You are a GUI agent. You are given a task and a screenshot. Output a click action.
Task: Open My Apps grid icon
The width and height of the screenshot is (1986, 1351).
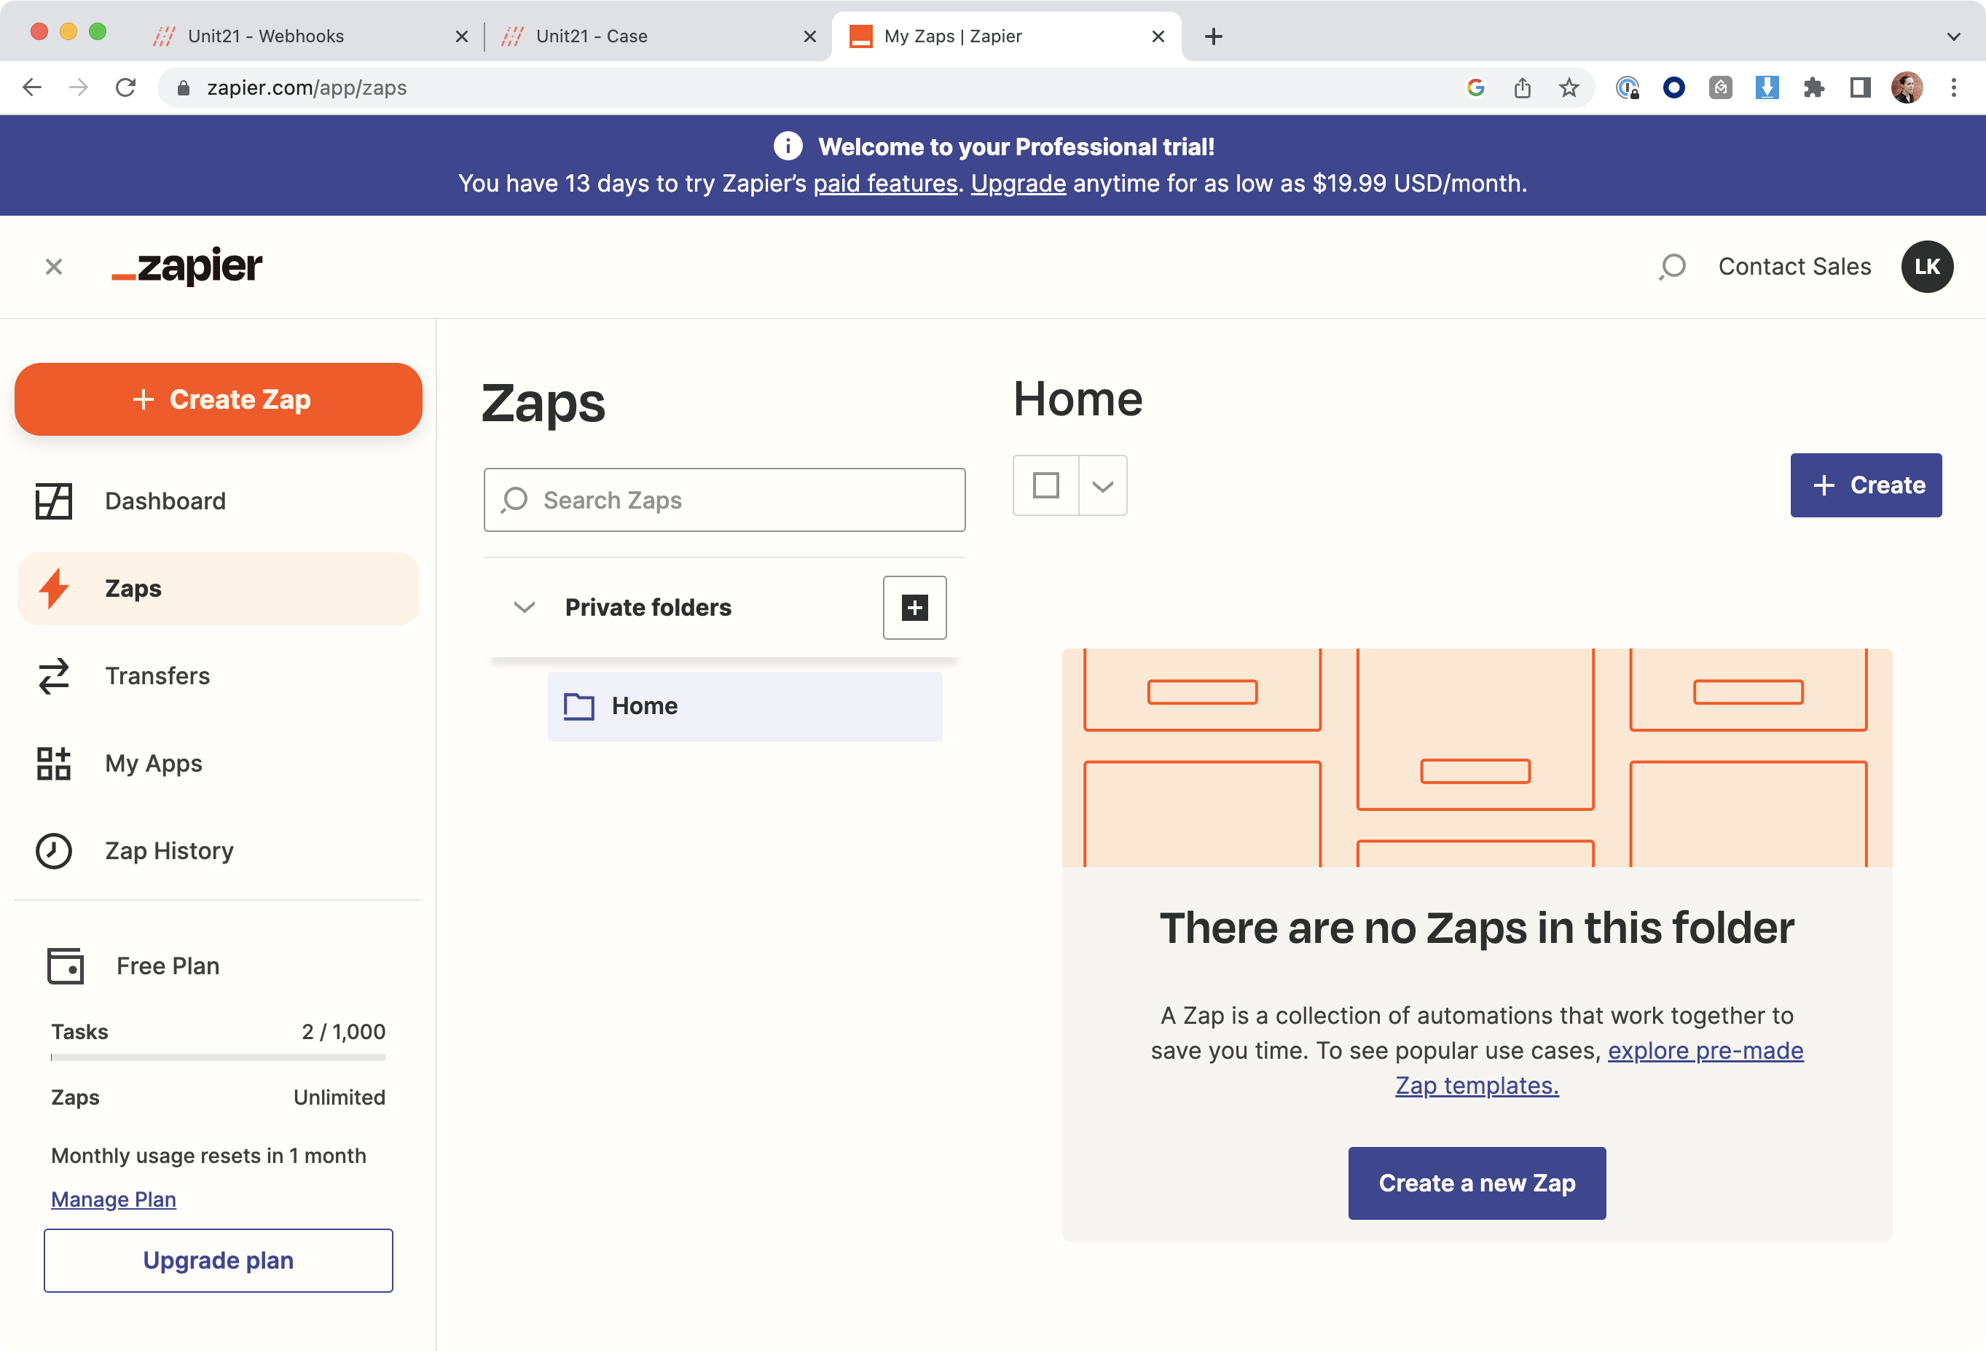tap(53, 763)
